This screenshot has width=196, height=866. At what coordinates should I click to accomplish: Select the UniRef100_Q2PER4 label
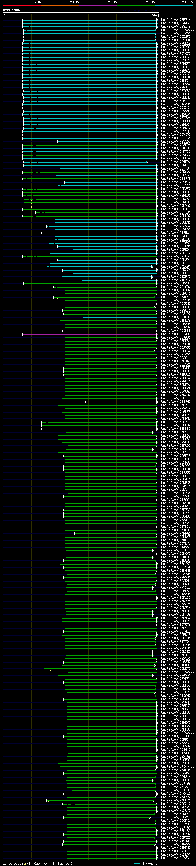(175, 124)
